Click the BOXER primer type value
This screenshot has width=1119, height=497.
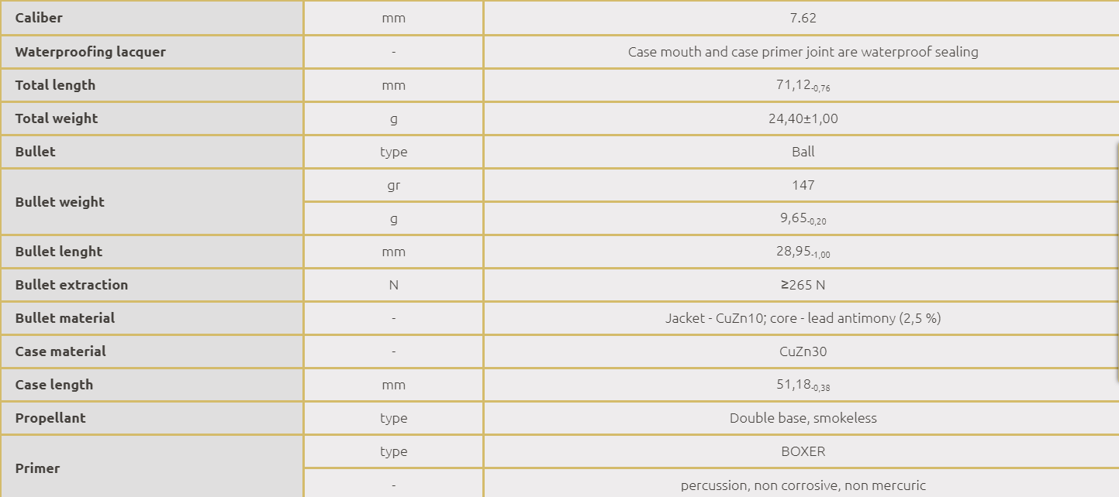coord(803,451)
